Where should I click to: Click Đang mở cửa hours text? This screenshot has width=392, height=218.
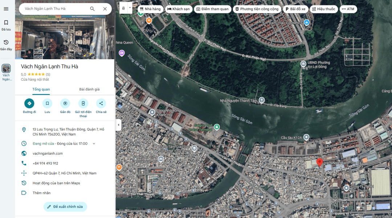pyautogui.click(x=43, y=144)
